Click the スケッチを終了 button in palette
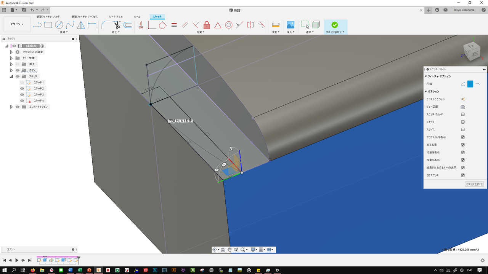 click(474, 184)
